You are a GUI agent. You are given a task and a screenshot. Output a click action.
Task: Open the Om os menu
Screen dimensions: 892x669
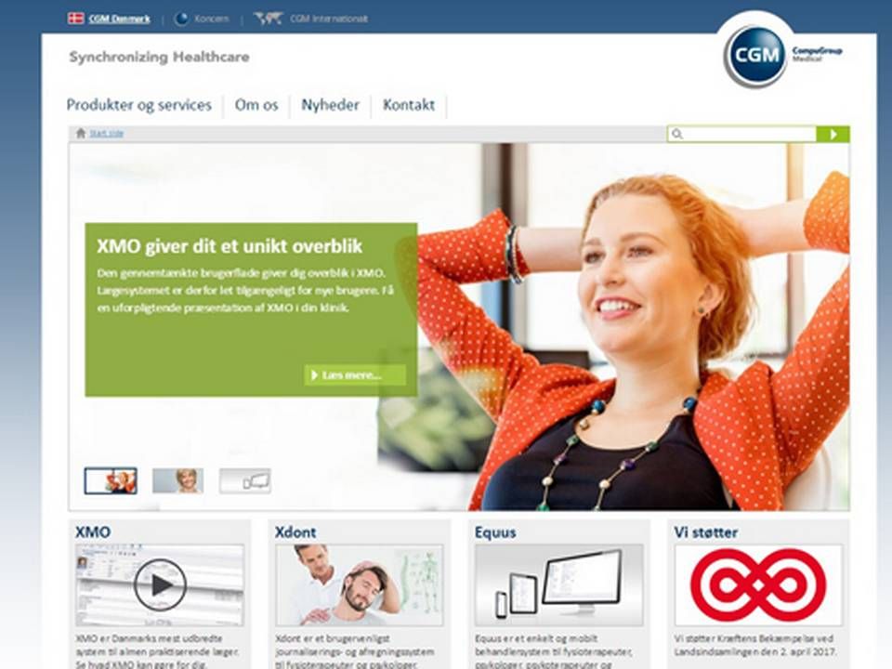click(256, 105)
